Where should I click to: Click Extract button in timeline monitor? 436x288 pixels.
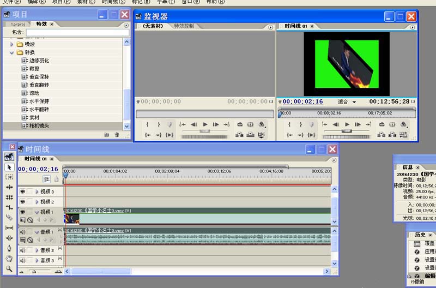point(392,135)
